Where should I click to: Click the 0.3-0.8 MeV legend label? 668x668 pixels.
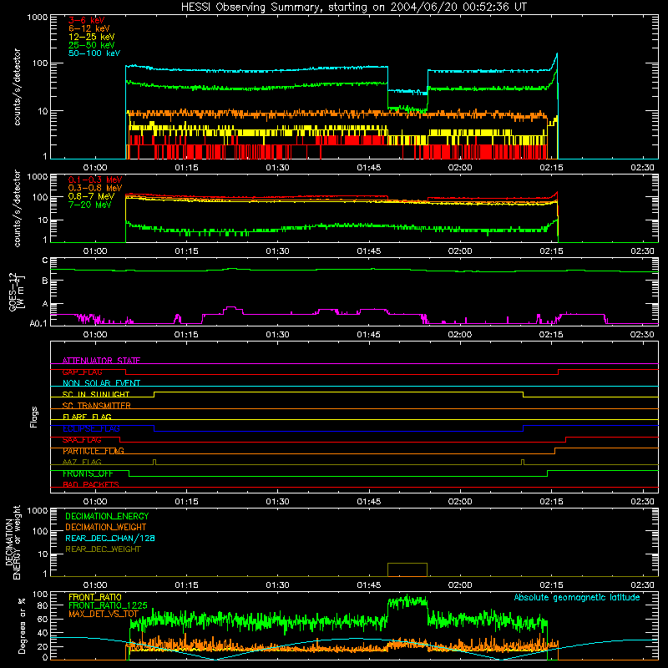coord(95,188)
